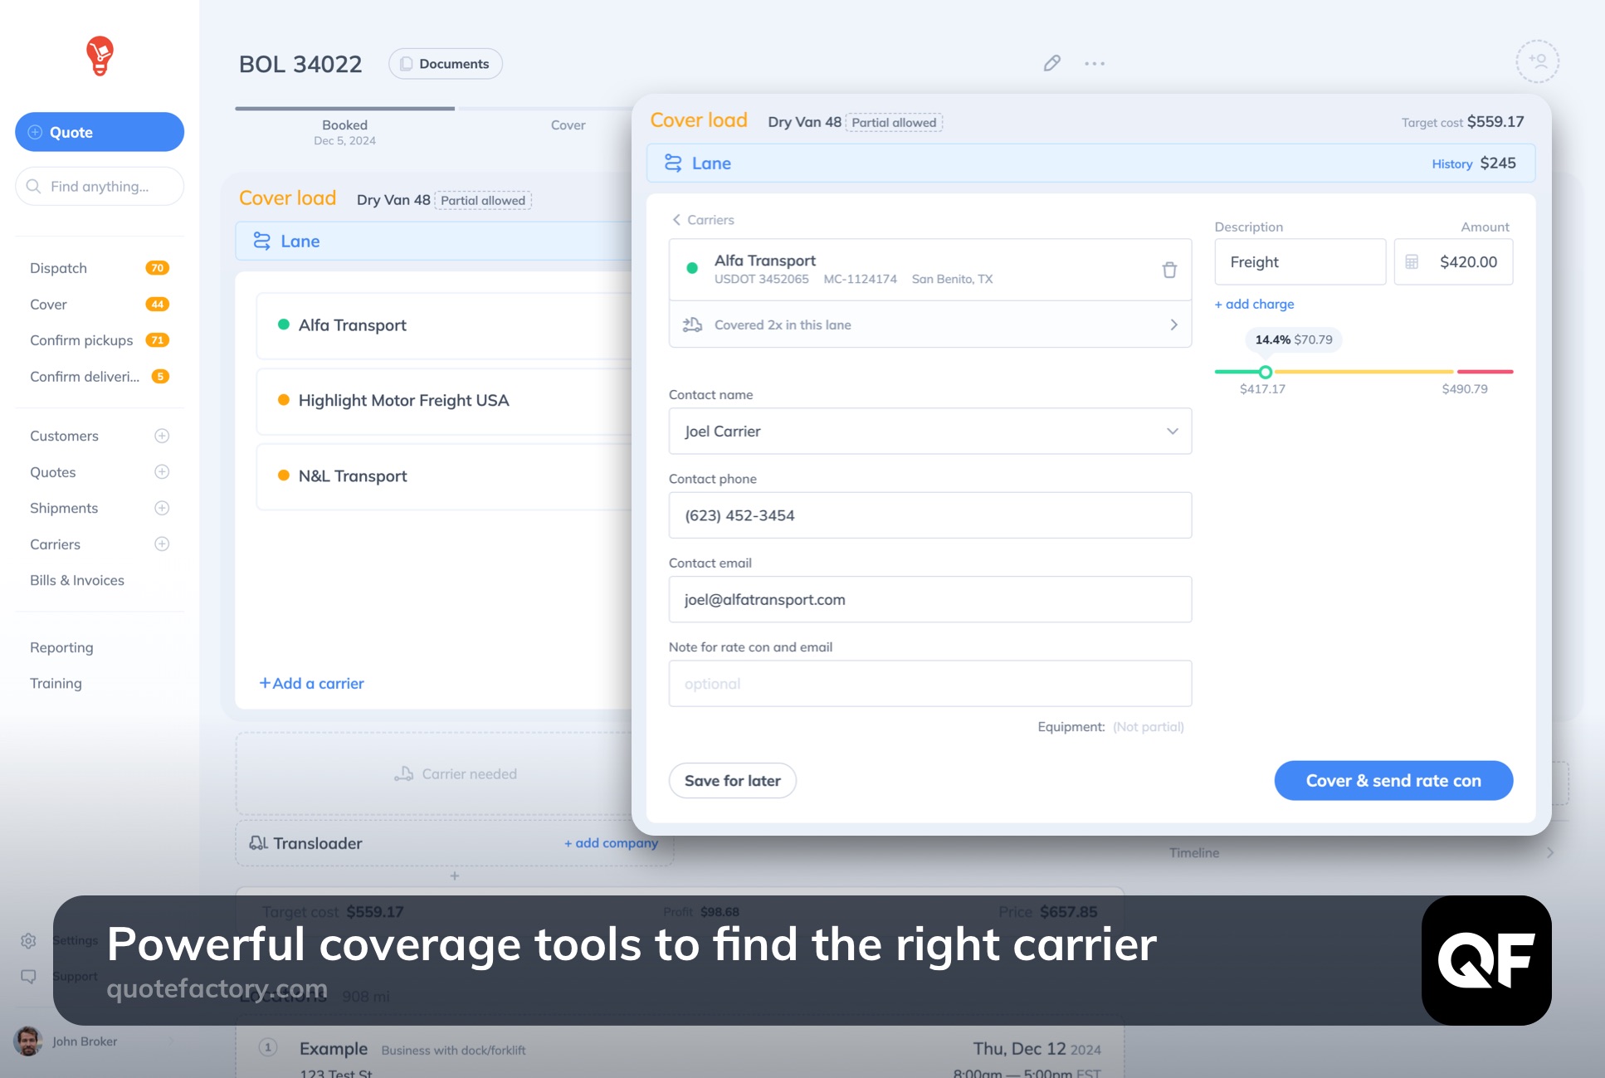Open the three-dot more options menu
This screenshot has width=1605, height=1078.
[1095, 63]
